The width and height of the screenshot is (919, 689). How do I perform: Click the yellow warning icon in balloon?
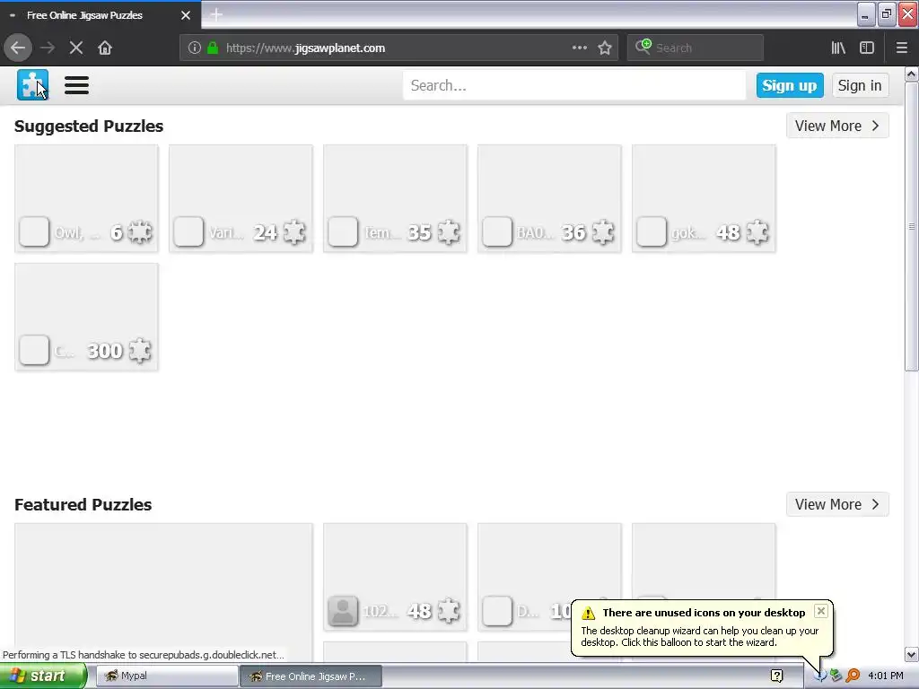click(589, 613)
